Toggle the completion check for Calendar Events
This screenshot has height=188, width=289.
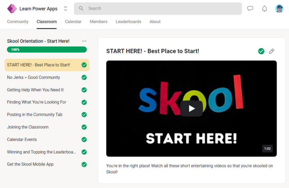[84, 139]
